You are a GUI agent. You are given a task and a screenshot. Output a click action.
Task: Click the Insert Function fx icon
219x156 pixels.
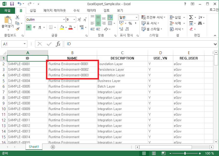click(58, 44)
